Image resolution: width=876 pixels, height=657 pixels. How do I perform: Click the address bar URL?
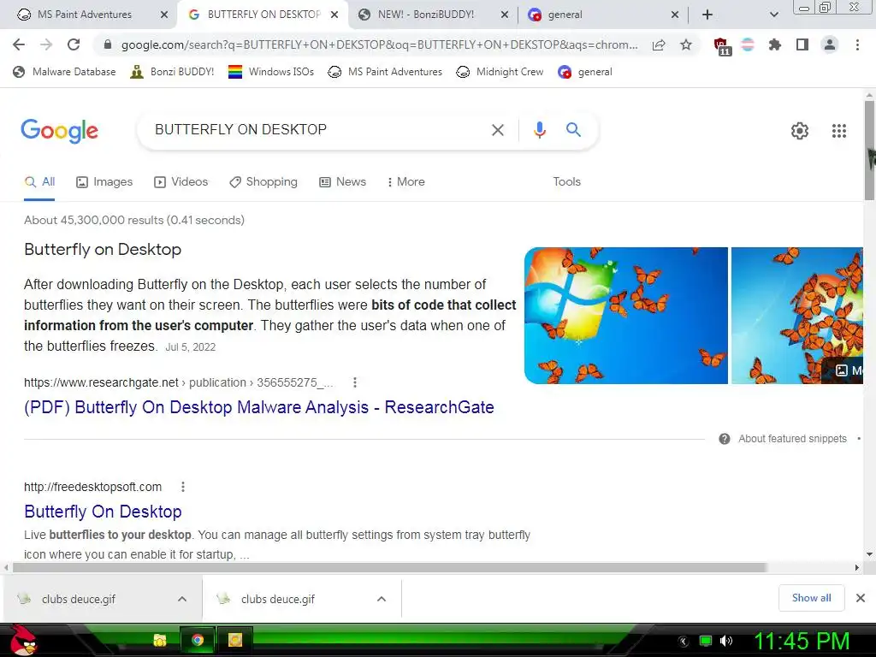pos(379,44)
